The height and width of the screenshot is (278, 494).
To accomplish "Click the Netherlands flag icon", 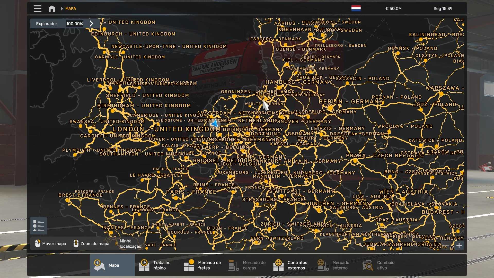I will coord(356,8).
